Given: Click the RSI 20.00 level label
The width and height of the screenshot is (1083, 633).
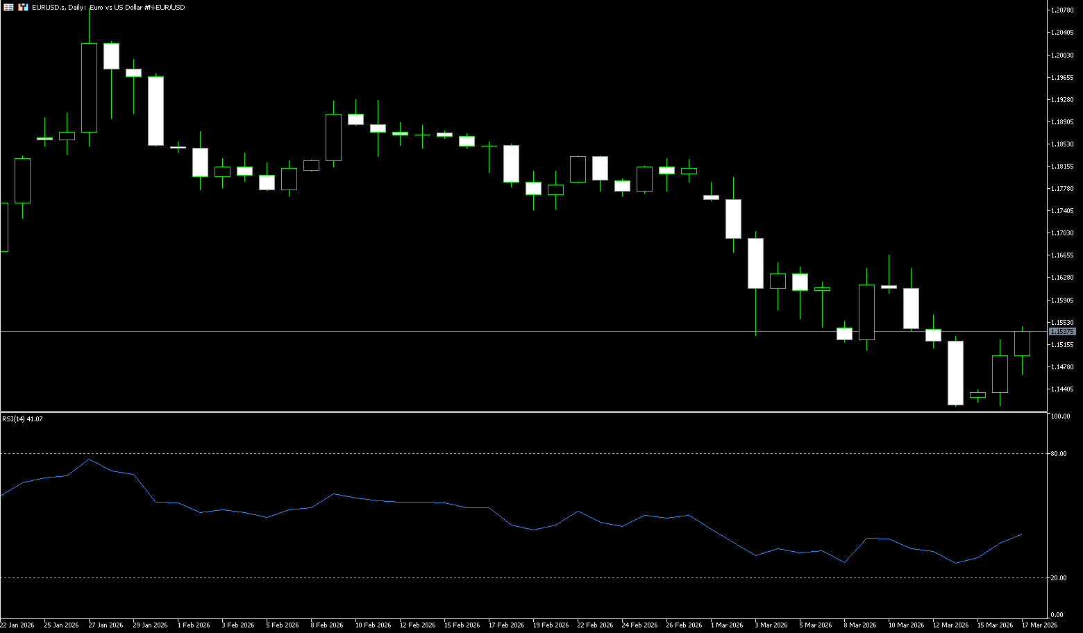Looking at the screenshot, I should (x=1059, y=578).
